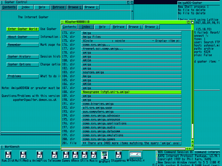
Task: Open the MultiMedia drawer icon
Action: click(23, 154)
